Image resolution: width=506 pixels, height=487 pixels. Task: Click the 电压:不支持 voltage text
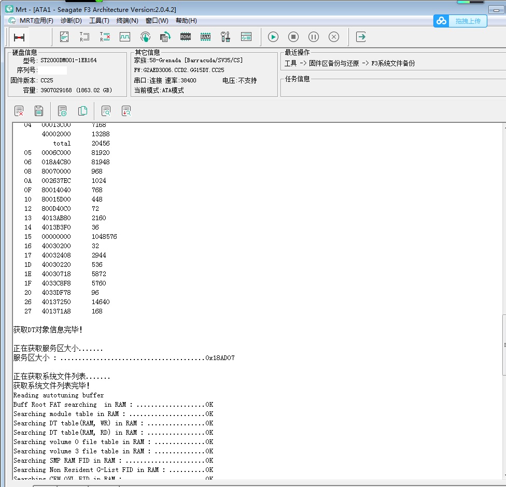[x=240, y=80]
